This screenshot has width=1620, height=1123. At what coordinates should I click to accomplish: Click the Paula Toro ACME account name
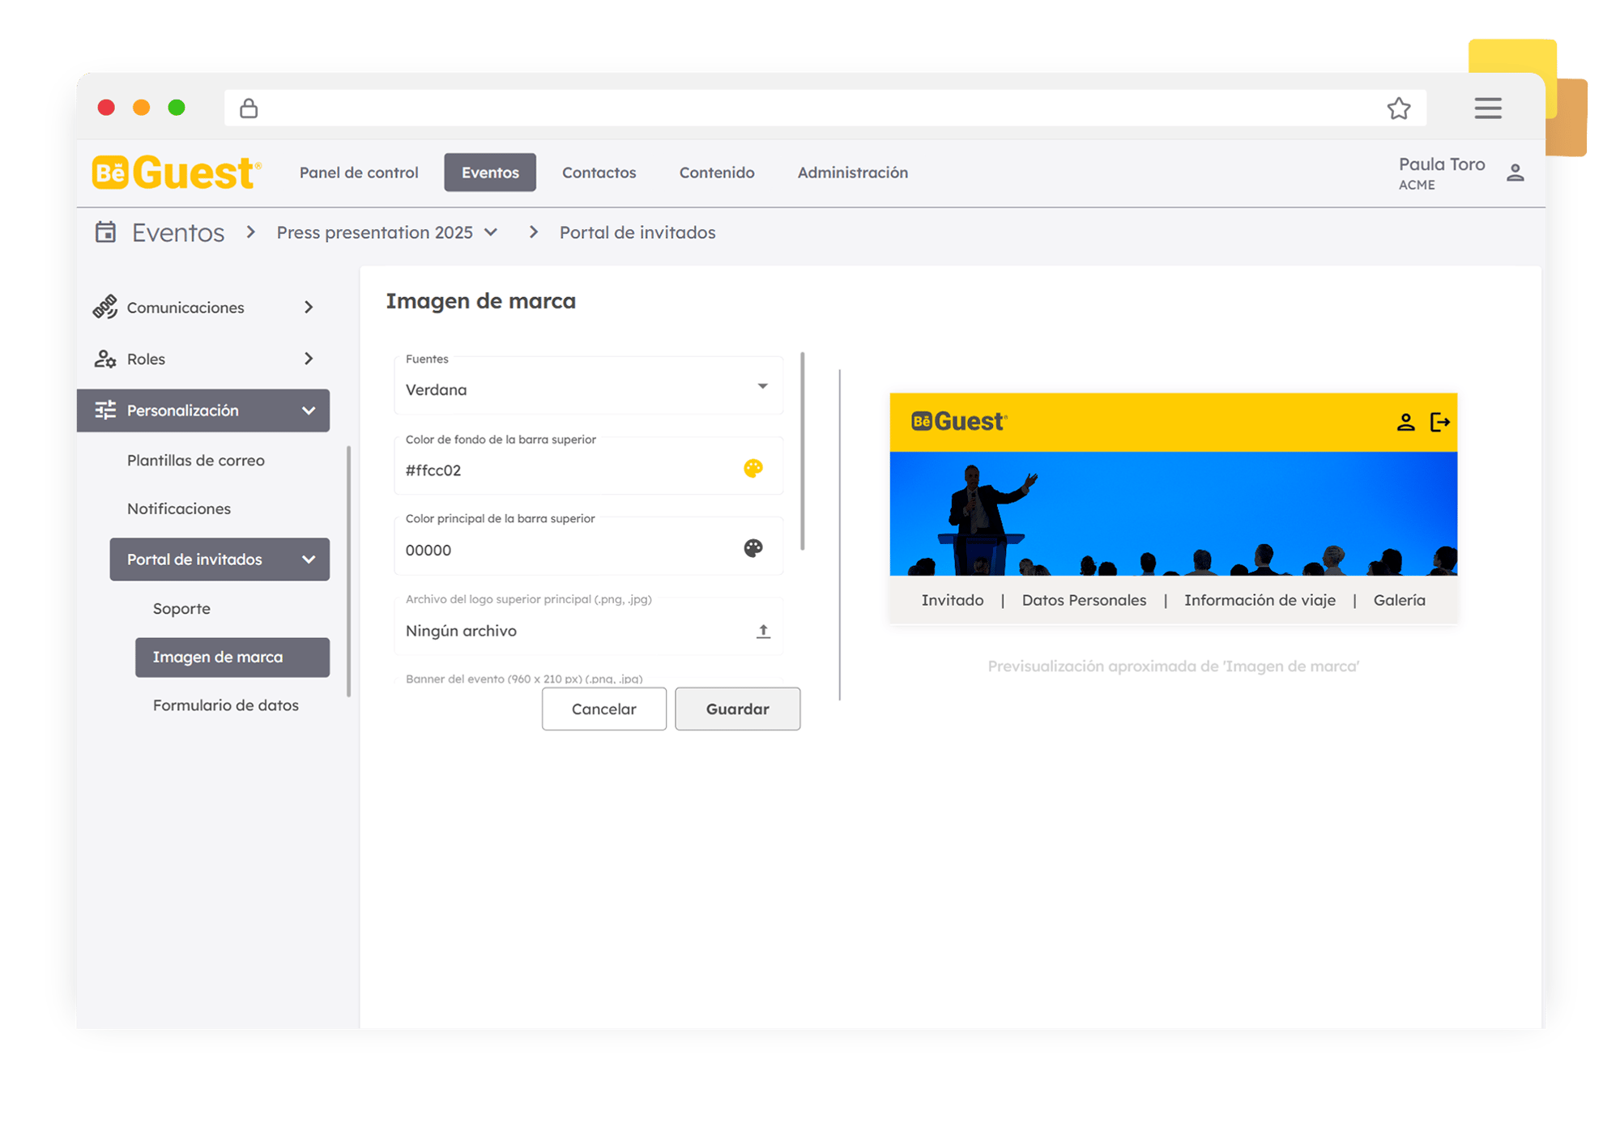tap(1442, 173)
